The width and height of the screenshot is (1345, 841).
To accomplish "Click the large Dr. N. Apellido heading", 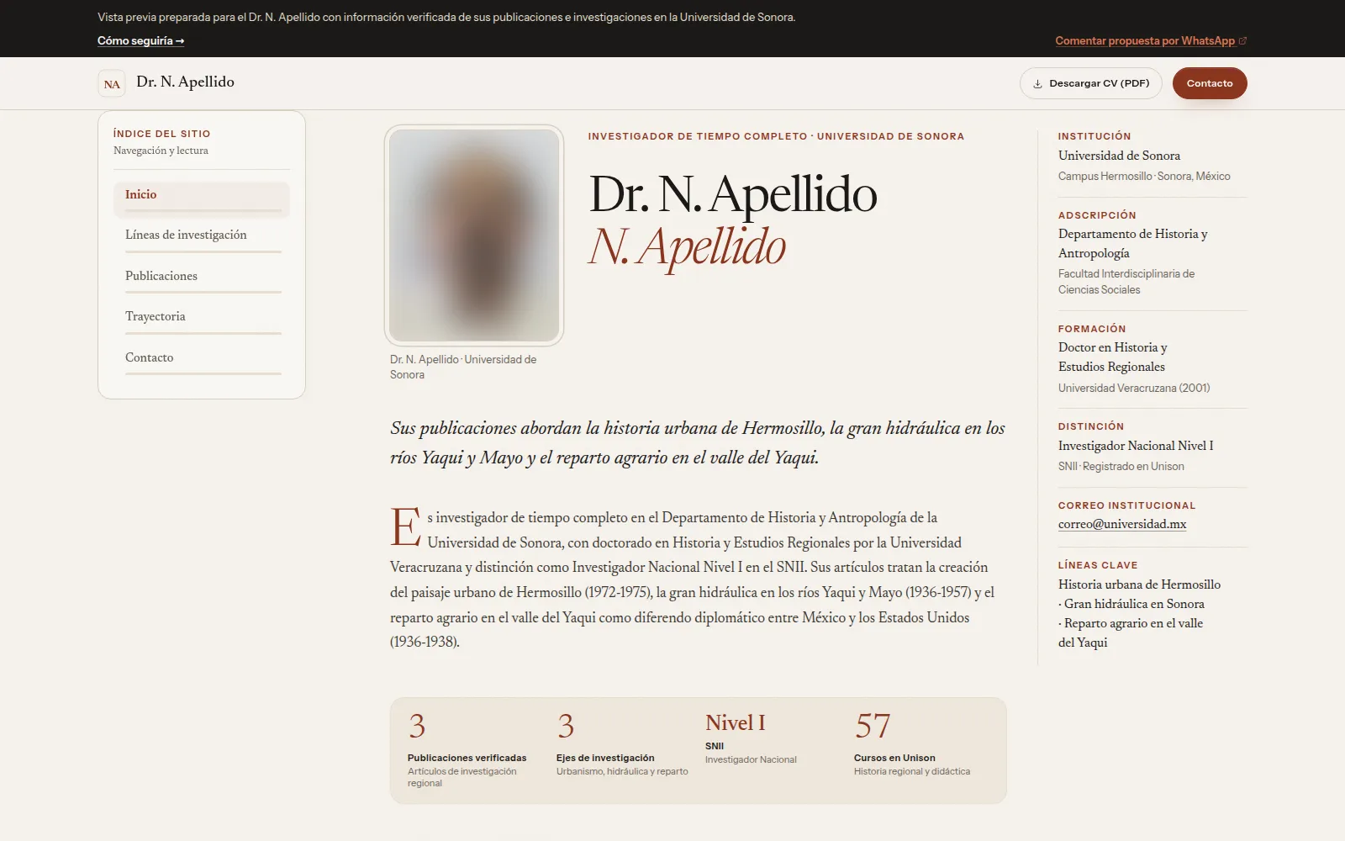I will [733, 194].
